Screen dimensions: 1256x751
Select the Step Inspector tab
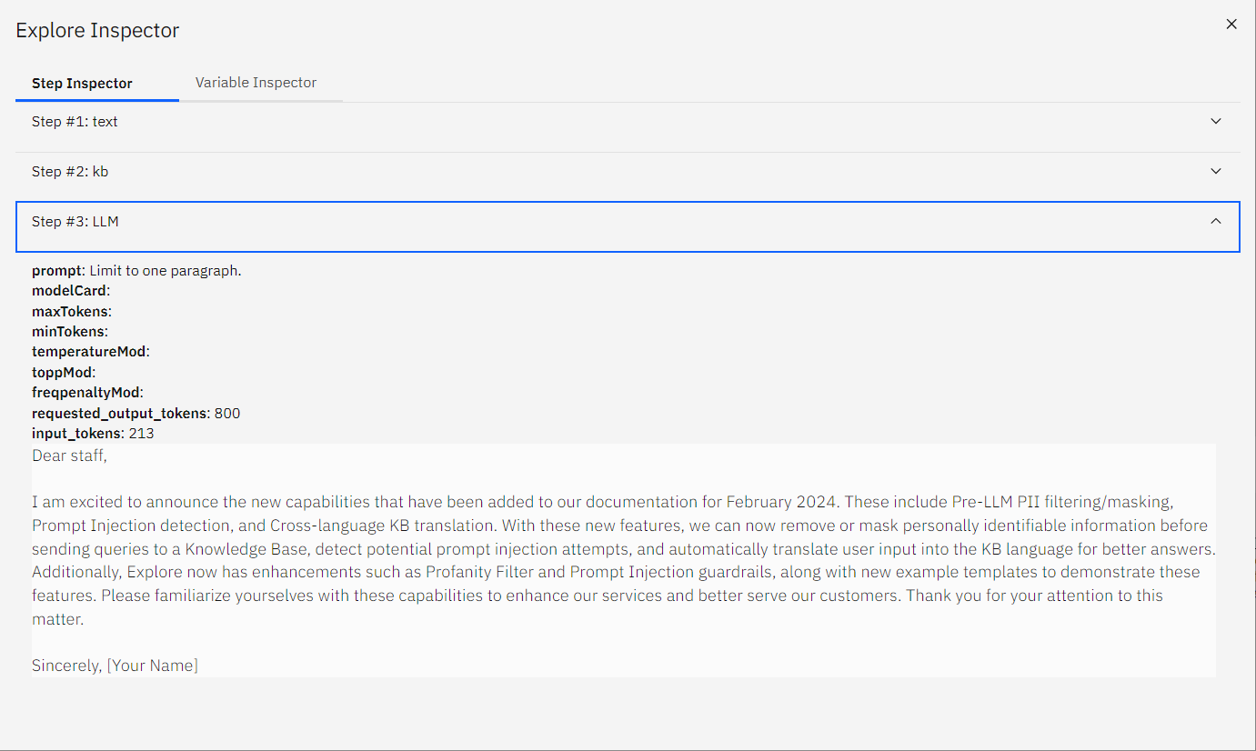pyautogui.click(x=82, y=83)
